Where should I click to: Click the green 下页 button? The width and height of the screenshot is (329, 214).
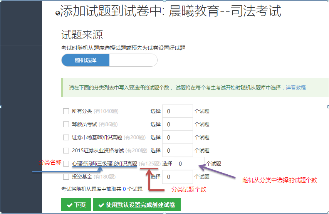coord(76,205)
